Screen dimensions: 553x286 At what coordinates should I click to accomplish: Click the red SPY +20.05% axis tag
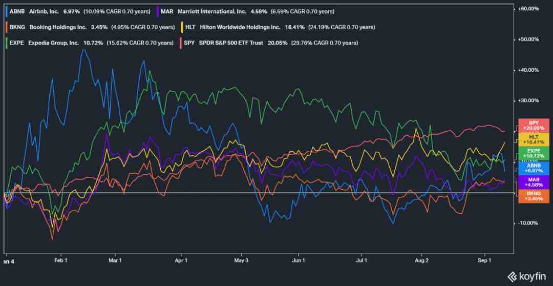pyautogui.click(x=534, y=125)
